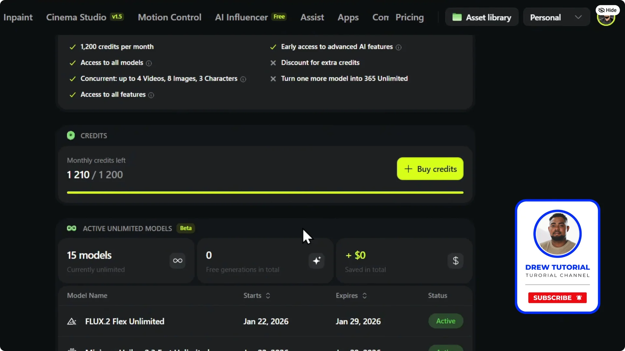Image resolution: width=625 pixels, height=351 pixels.
Task: Sort the table by Expires column
Action: pyautogui.click(x=365, y=296)
